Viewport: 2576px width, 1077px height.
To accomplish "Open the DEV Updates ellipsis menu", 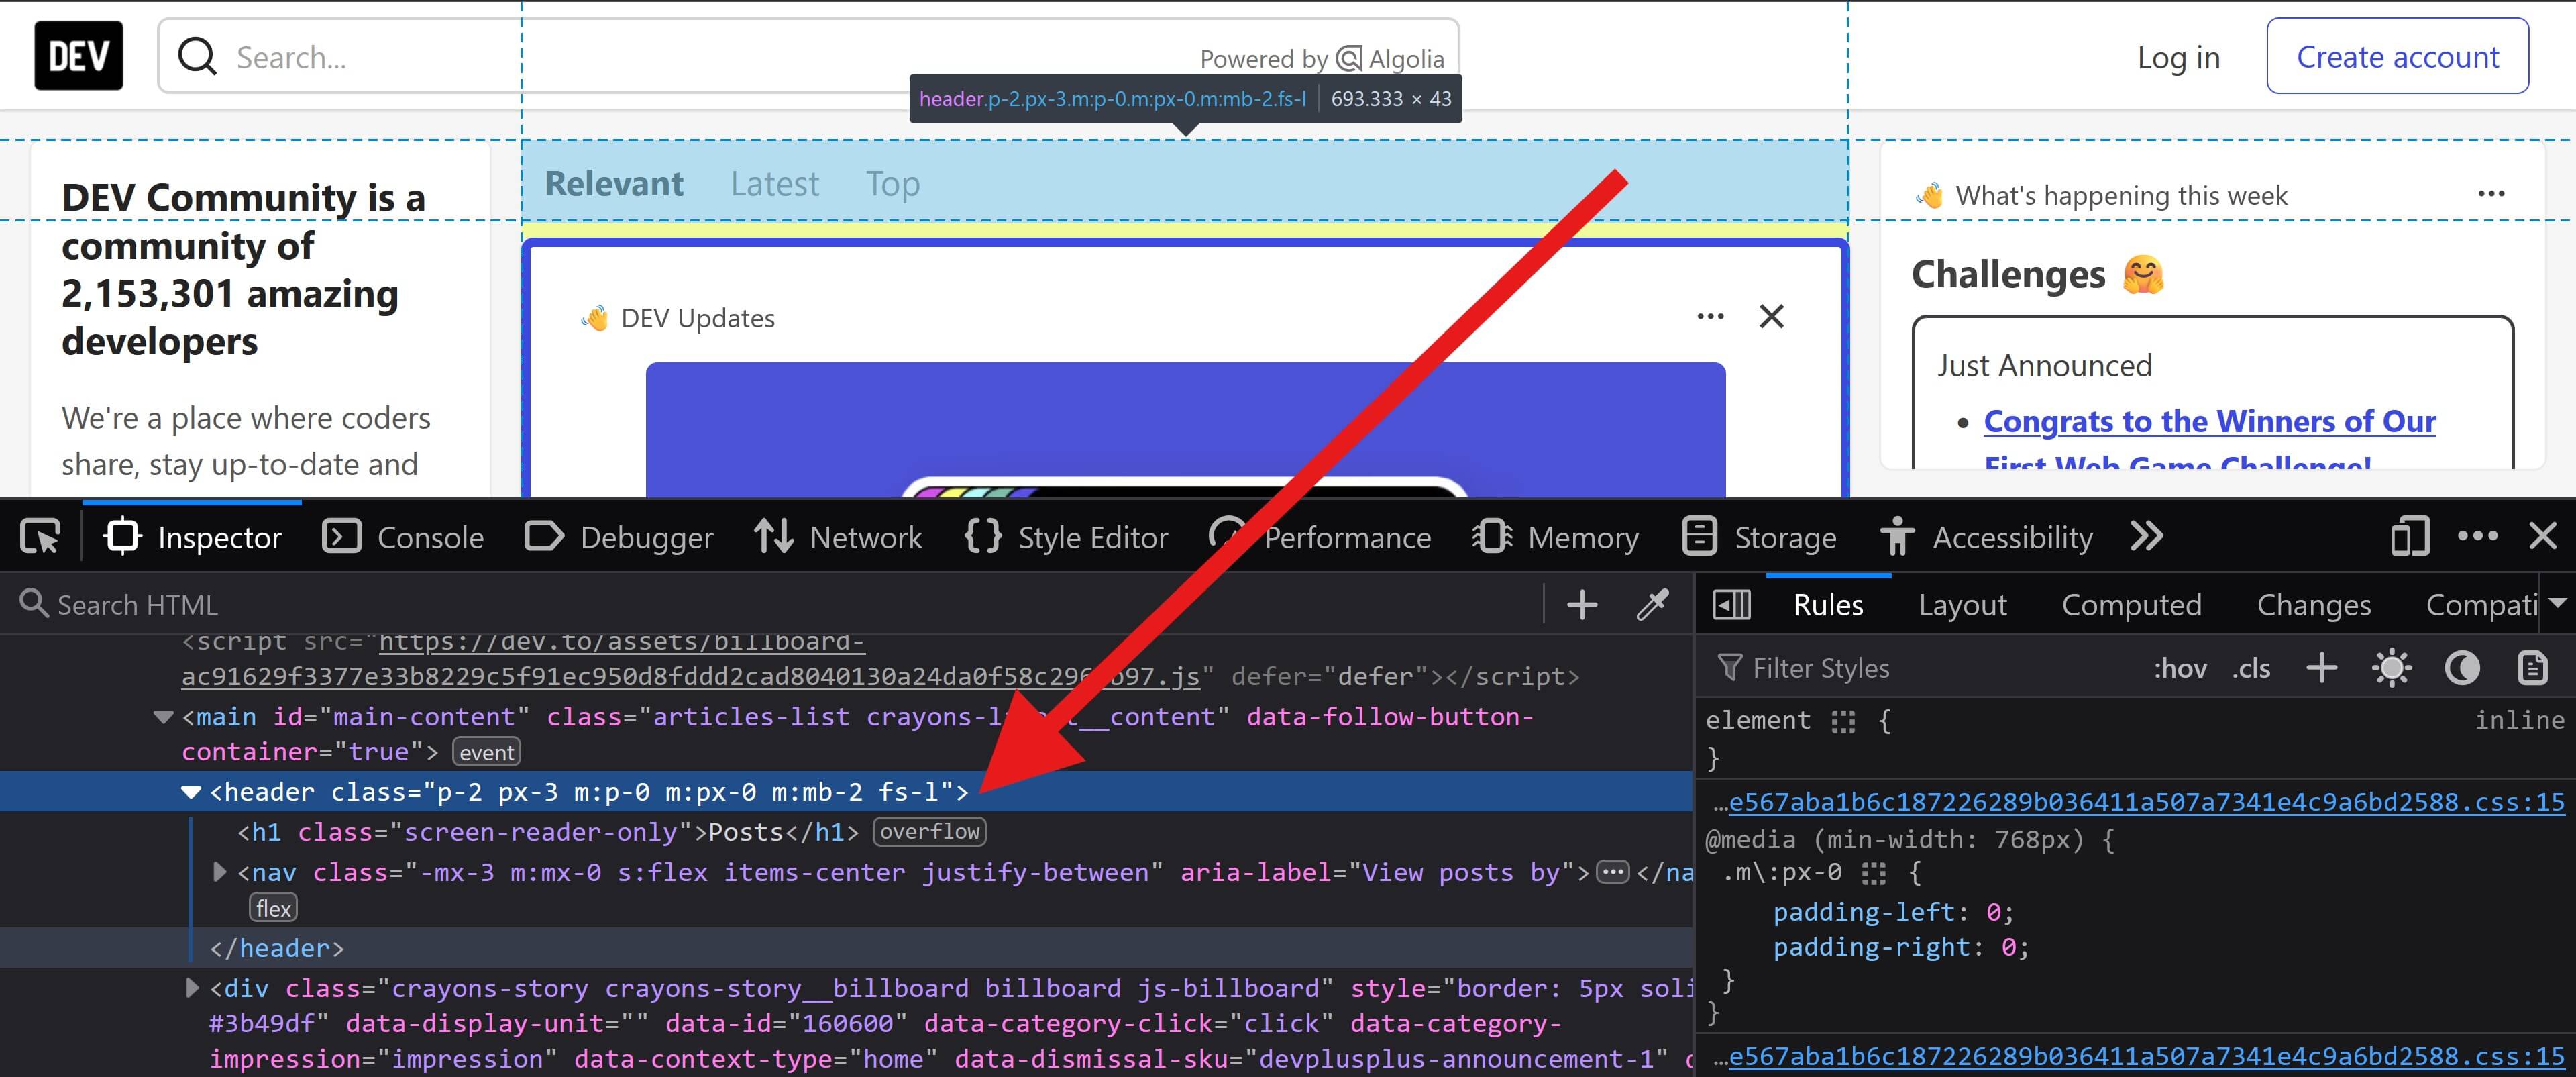I will (x=1710, y=317).
